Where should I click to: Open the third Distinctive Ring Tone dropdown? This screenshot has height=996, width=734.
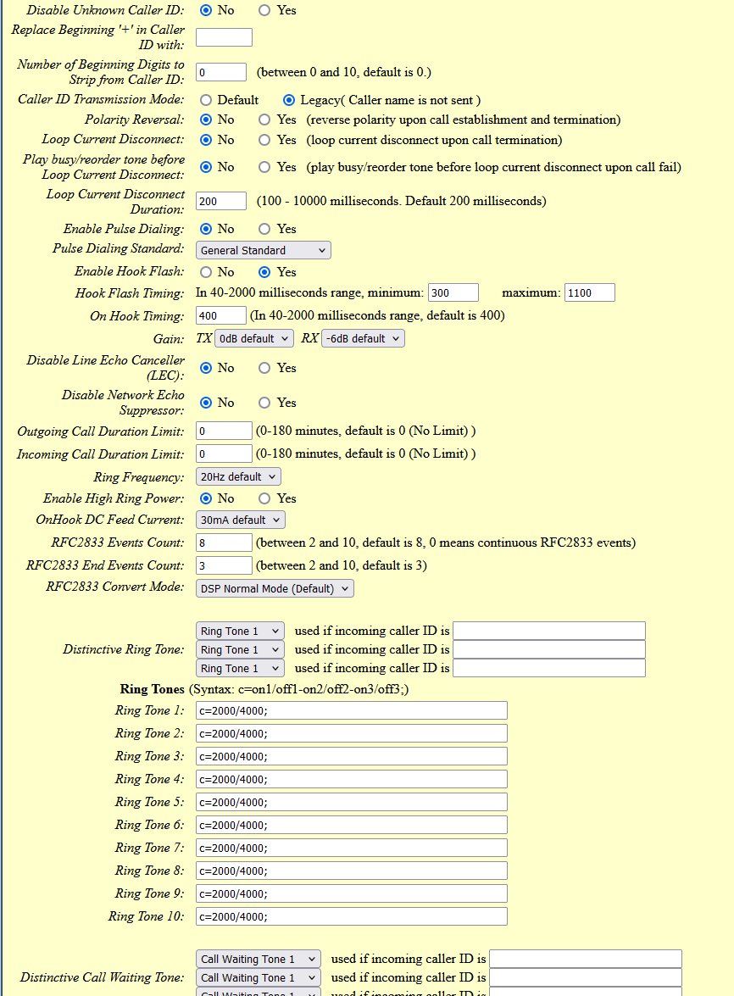240,668
